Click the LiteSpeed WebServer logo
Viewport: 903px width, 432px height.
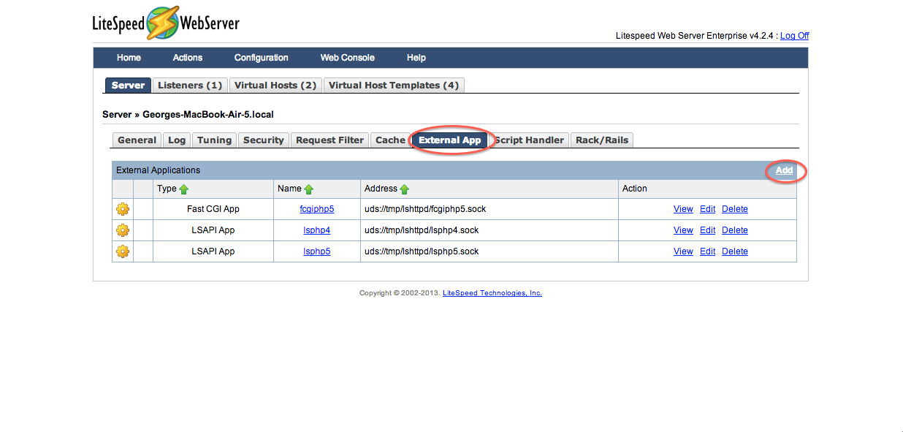pyautogui.click(x=166, y=23)
